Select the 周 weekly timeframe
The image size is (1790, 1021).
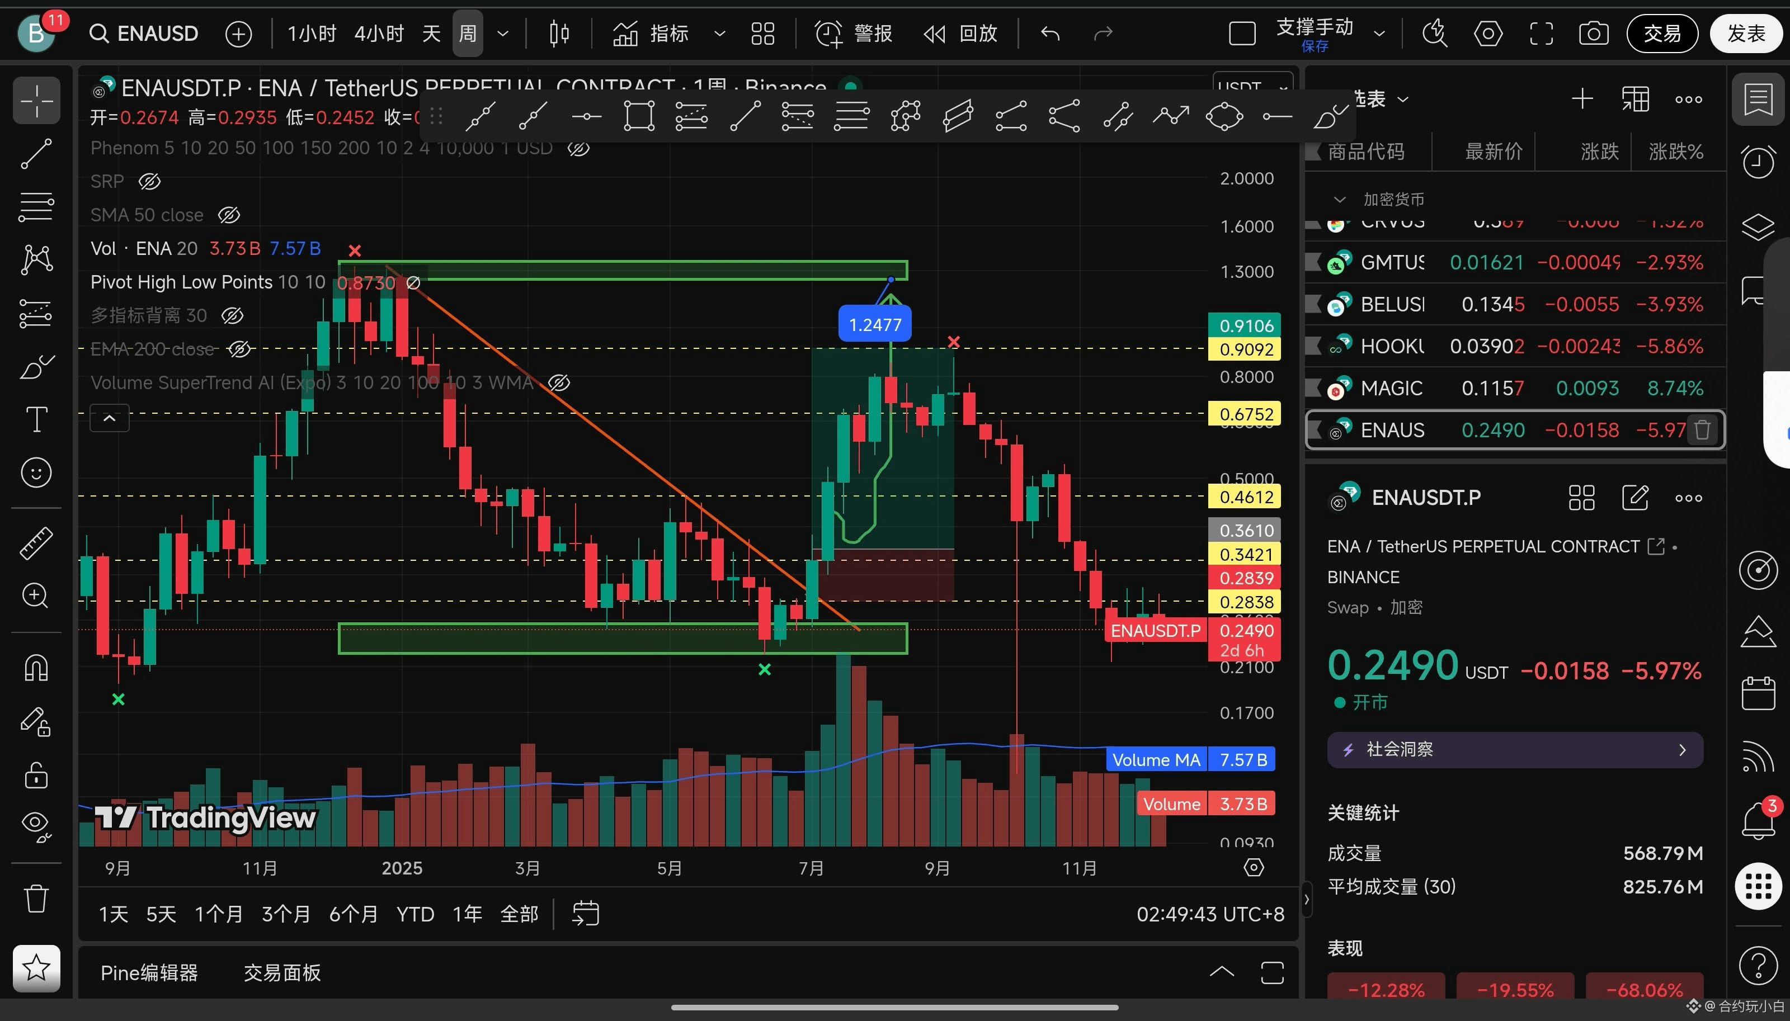click(x=468, y=33)
